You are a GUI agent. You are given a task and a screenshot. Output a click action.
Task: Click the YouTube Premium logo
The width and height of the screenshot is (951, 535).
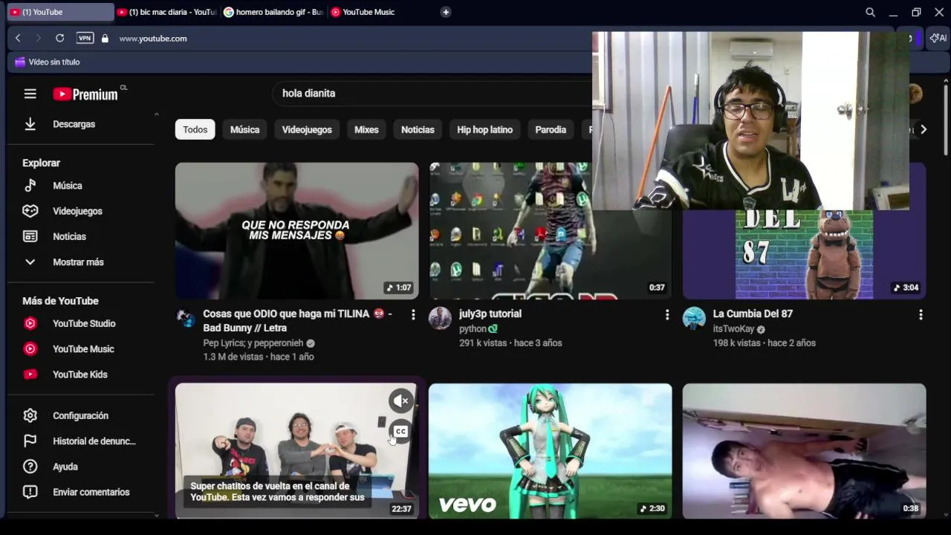[x=85, y=94]
